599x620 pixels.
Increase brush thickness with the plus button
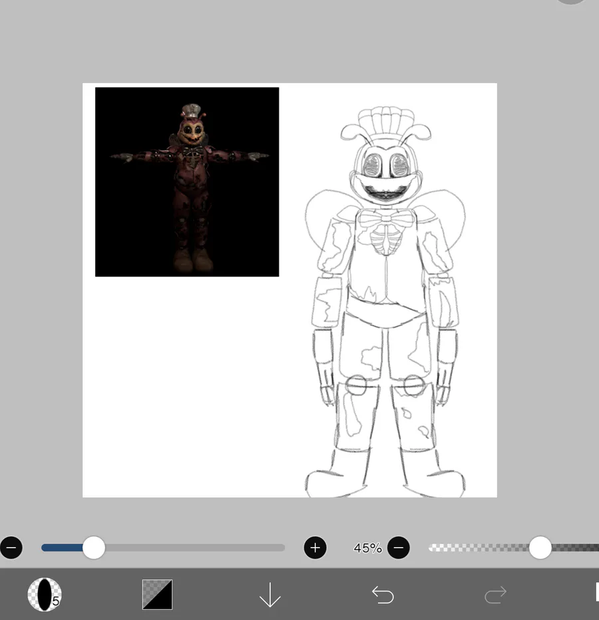tap(315, 547)
